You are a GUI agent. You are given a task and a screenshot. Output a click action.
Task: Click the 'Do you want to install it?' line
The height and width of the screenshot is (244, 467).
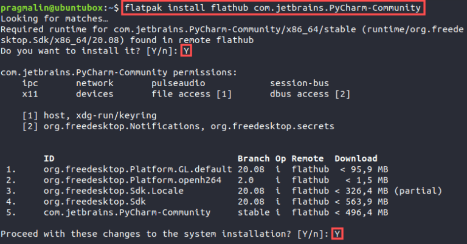coord(89,51)
